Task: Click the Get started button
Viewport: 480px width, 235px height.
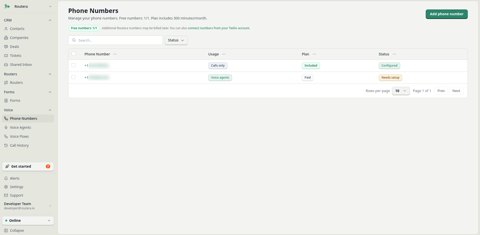Action: click(28, 166)
